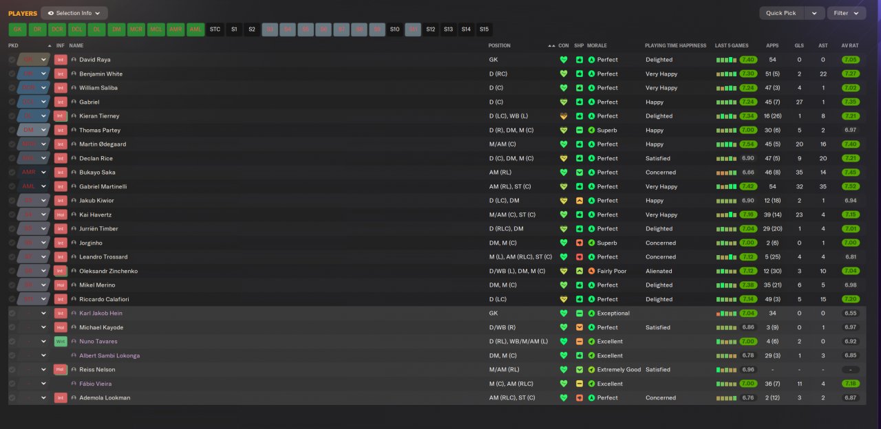Select the GK position slot
This screenshot has width=881, height=429.
(x=17, y=30)
